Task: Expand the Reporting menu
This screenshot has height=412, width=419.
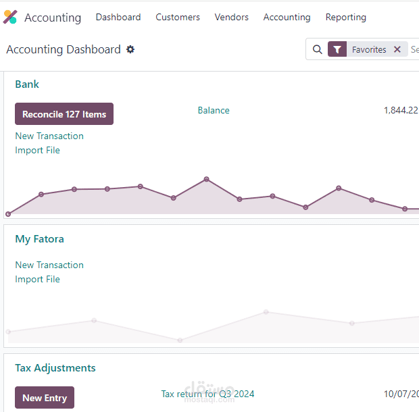Action: (x=346, y=18)
